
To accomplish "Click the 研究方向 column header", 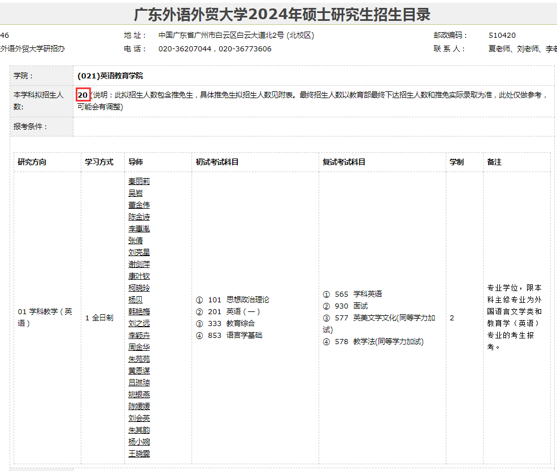I will tap(32, 162).
